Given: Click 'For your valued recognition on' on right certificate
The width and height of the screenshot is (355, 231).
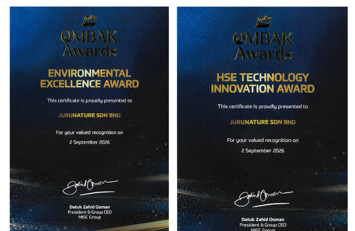Looking at the screenshot, I should pos(263,140).
